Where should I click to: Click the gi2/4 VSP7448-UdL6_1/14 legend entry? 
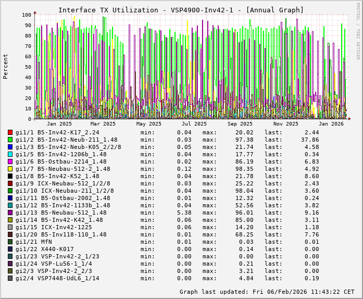pyautogui.click(x=57, y=278)
